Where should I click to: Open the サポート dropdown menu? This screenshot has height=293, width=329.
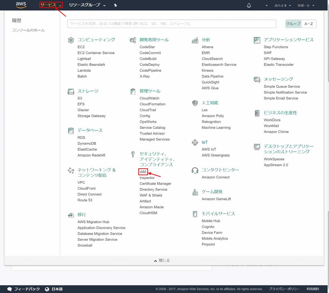306,5
